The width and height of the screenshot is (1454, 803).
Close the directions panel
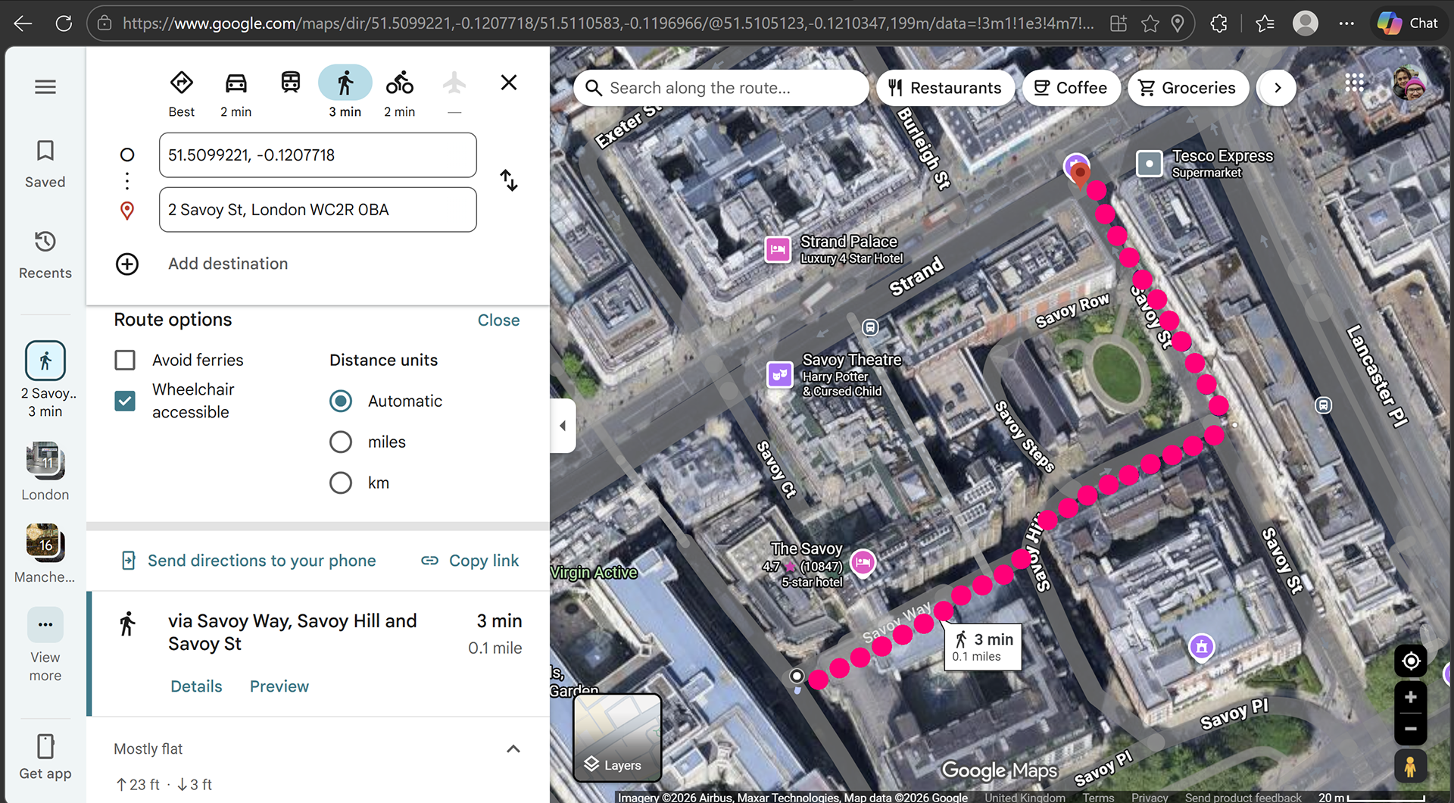[x=509, y=83]
